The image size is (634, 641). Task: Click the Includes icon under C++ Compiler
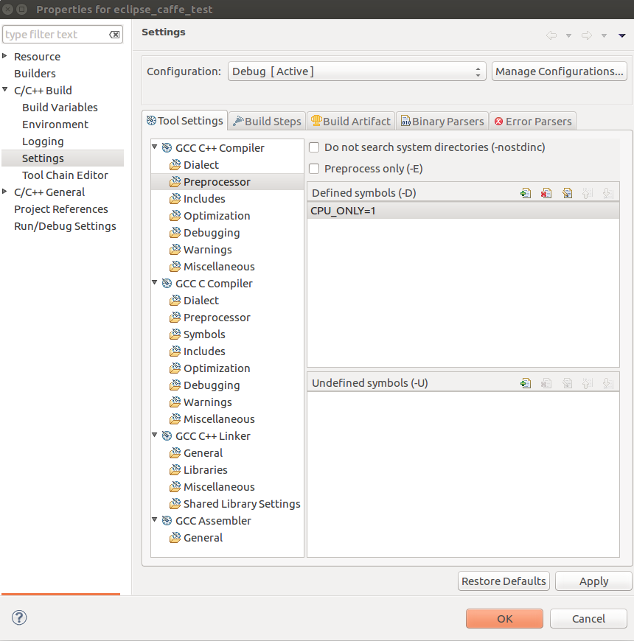(x=175, y=199)
